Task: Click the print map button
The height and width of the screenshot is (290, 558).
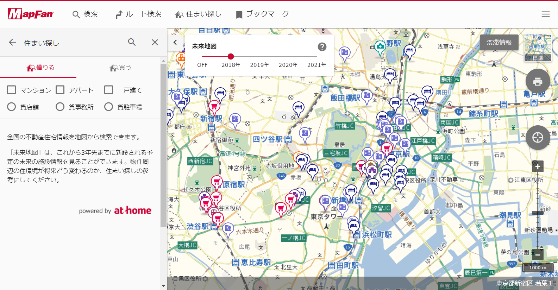Action: click(x=538, y=81)
